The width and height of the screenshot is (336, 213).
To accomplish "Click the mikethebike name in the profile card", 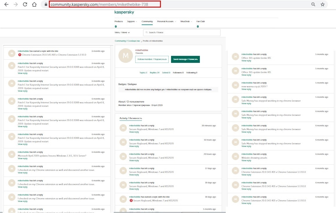I will [x=142, y=50].
